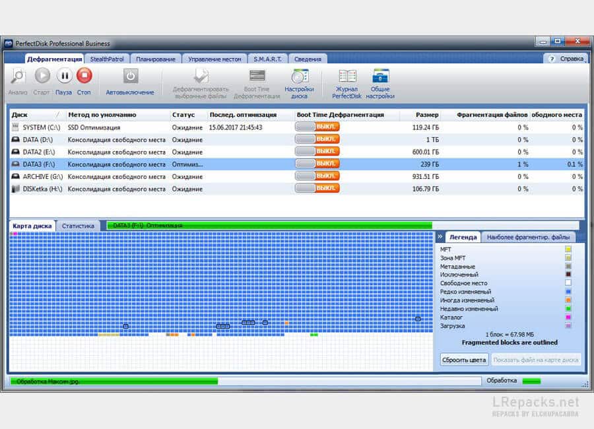Click the 931.51 ГБ size cell
594x429 pixels.
[x=426, y=177]
